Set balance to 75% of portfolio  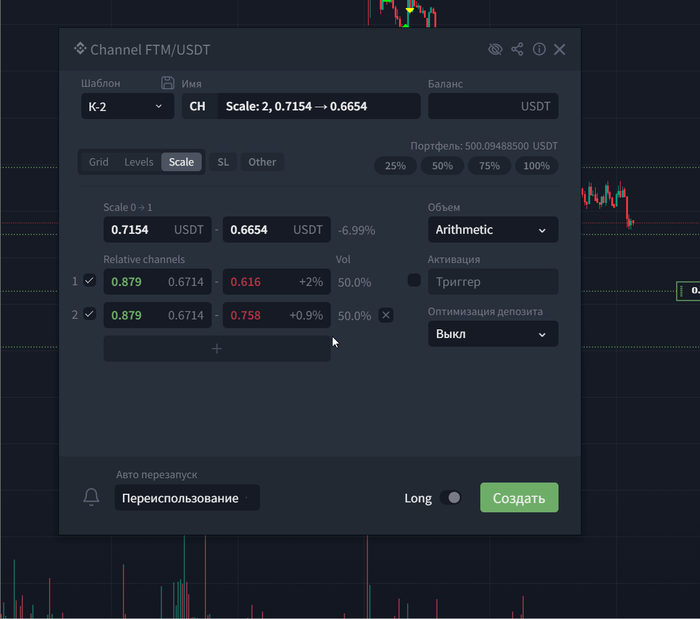pos(489,166)
